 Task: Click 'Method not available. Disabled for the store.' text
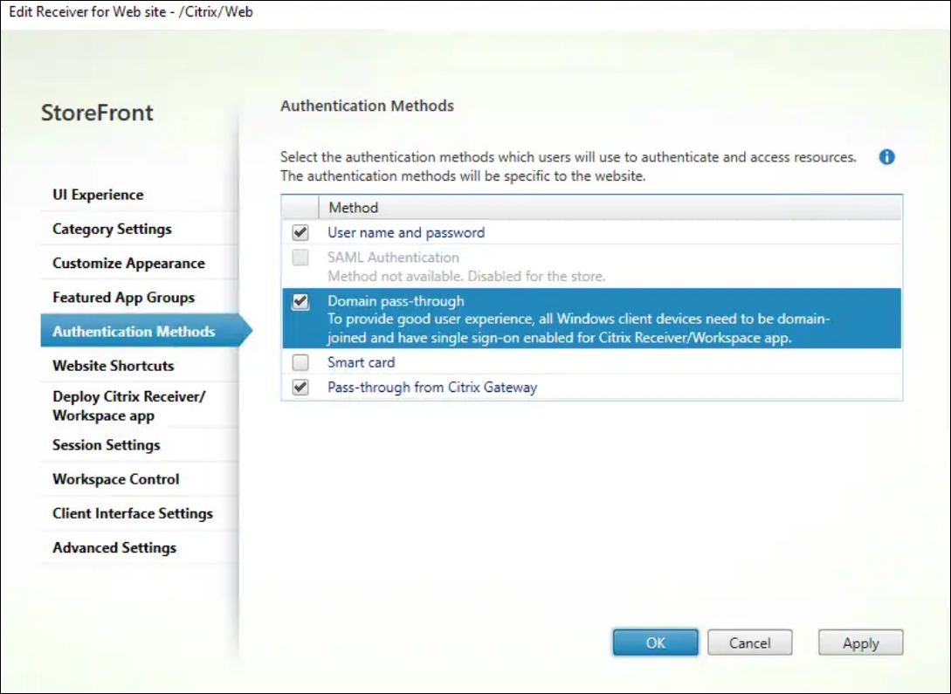(466, 277)
